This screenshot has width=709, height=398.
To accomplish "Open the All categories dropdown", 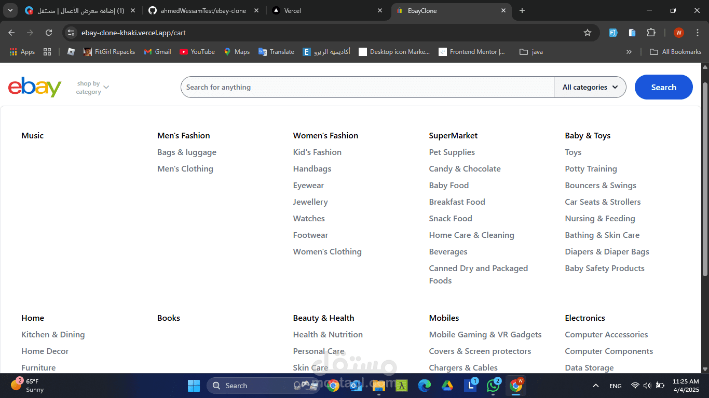I will tap(590, 87).
